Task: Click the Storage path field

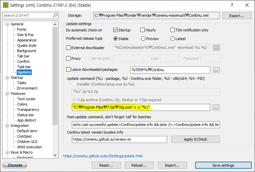Action: pos(156,16)
